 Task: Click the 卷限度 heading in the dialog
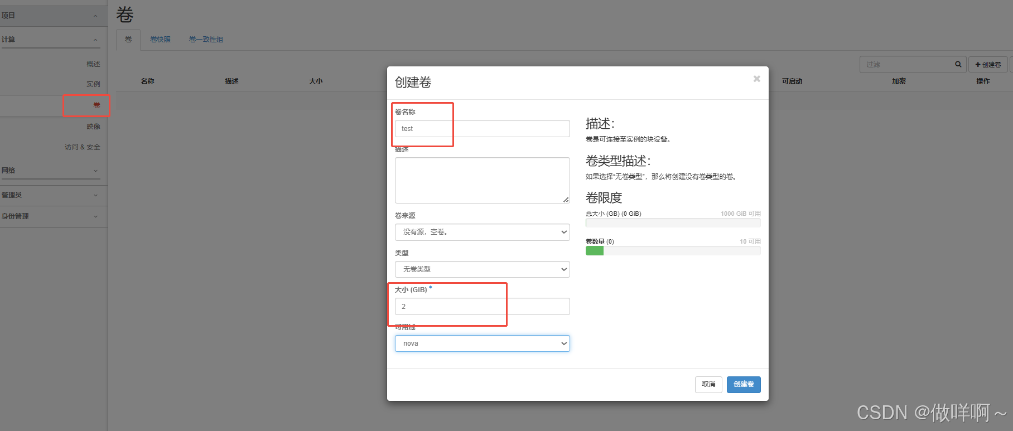click(x=604, y=198)
